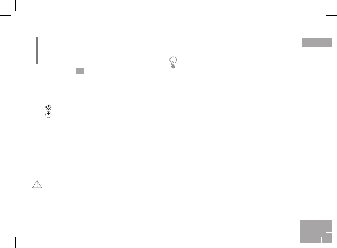Screen dimensions: 337x248
Task: Click the light bulb tip icon
Action: [173, 63]
